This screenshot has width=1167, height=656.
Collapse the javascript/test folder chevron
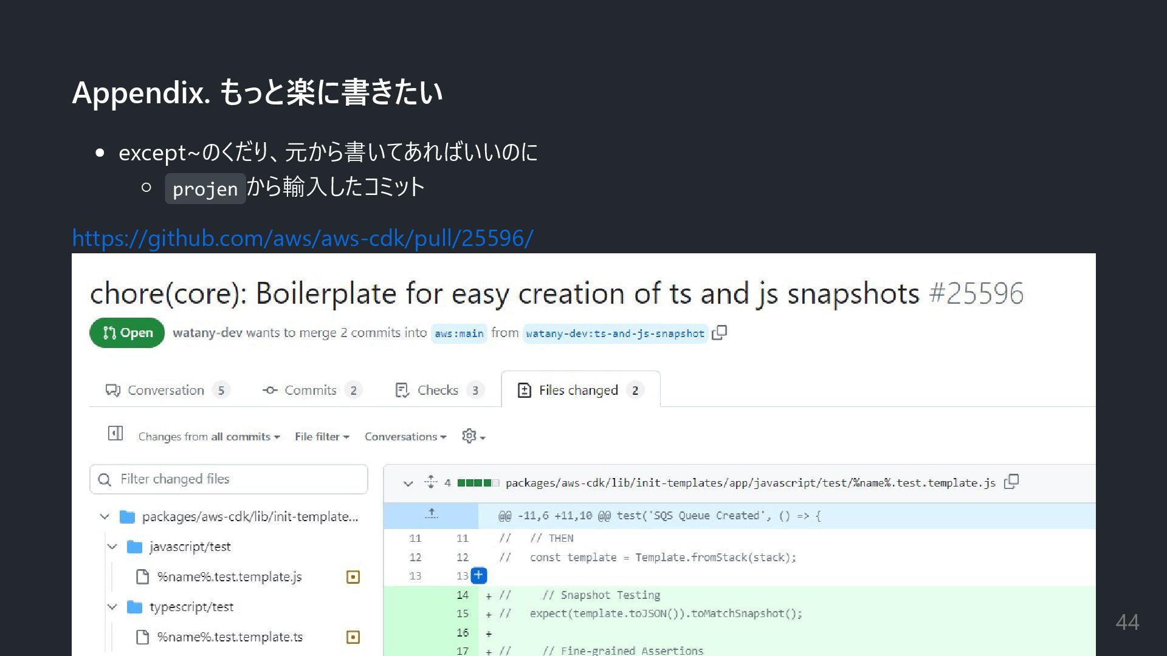coord(112,547)
